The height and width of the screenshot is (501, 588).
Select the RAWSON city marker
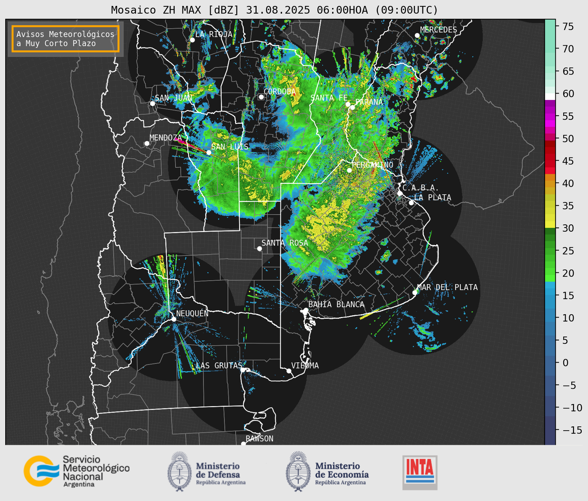[x=243, y=444]
